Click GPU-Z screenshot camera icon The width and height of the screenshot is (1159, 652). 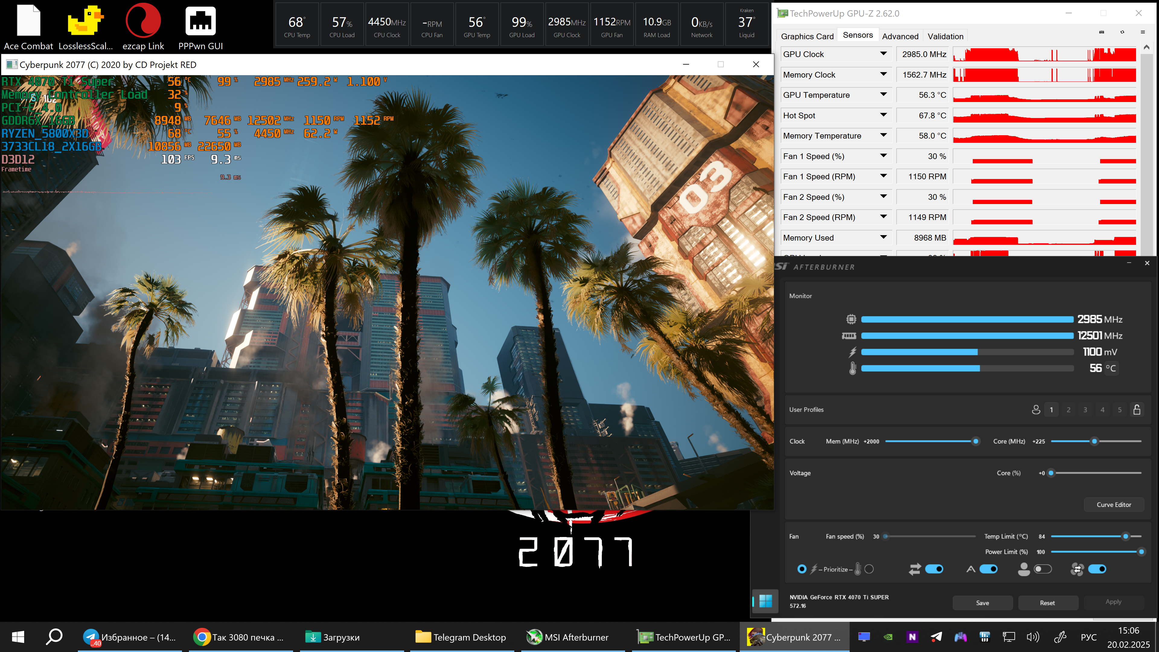pyautogui.click(x=1101, y=32)
